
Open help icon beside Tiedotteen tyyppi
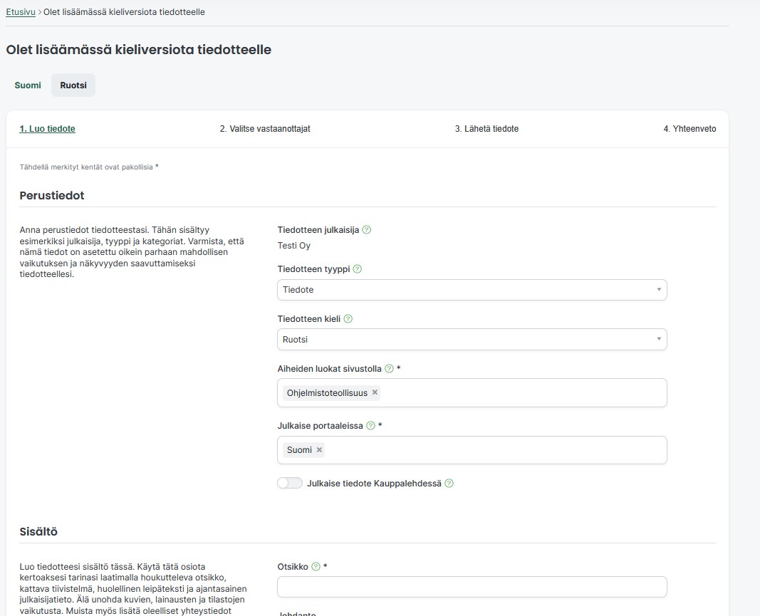[358, 269]
